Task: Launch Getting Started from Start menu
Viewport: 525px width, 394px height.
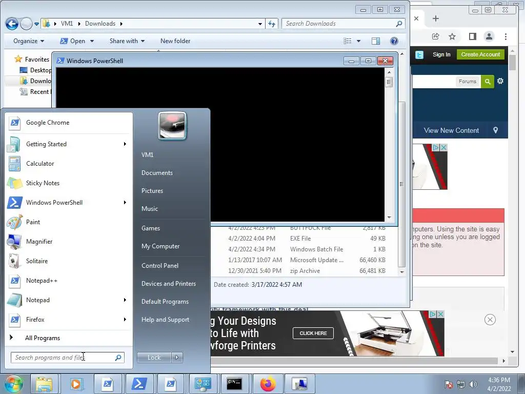Action: [x=69, y=144]
